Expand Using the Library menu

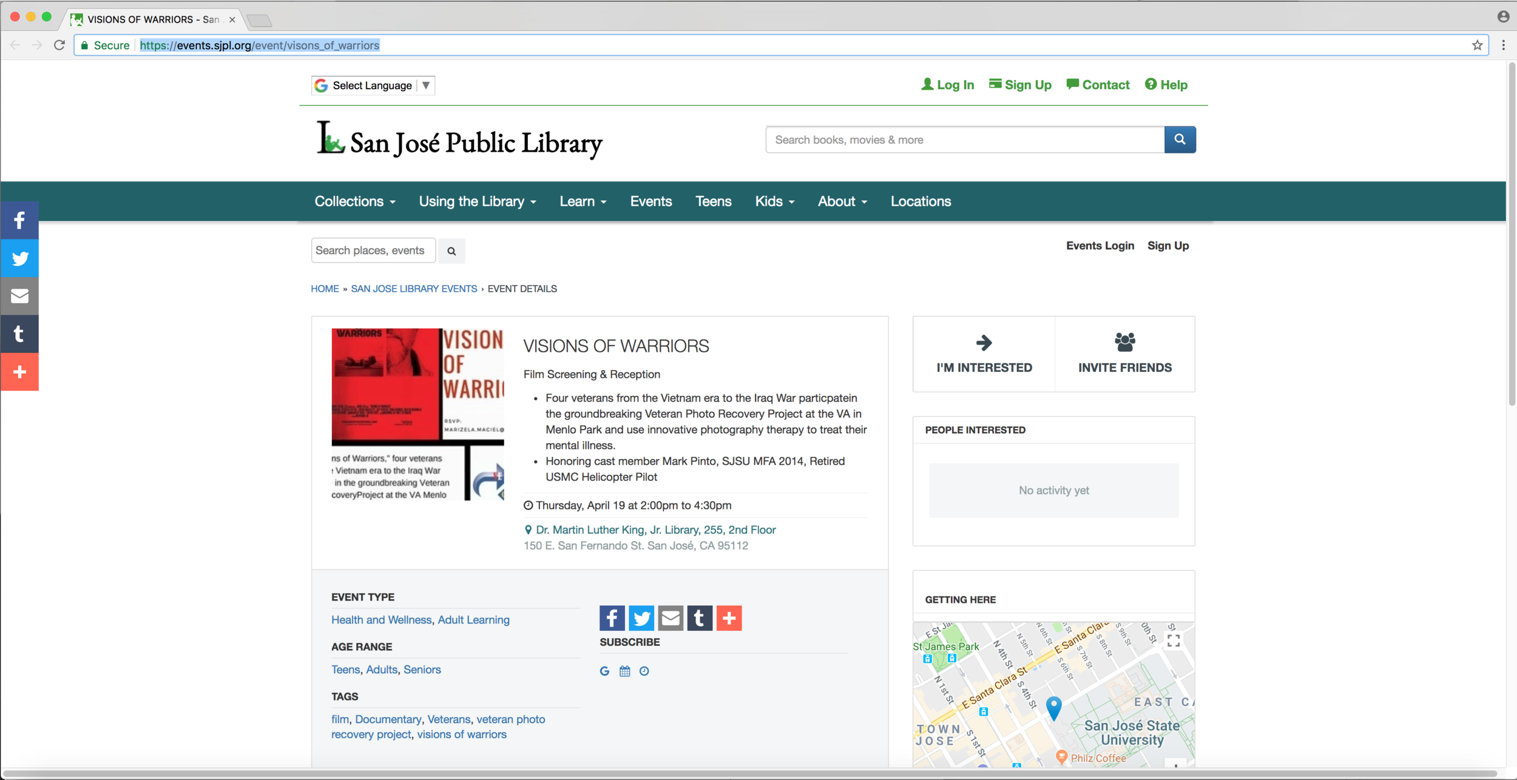tap(478, 201)
